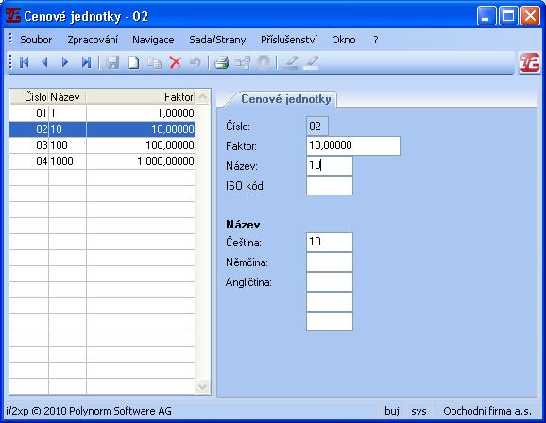
Task: Click list scrollbar down arrow
Action: pyautogui.click(x=202, y=386)
